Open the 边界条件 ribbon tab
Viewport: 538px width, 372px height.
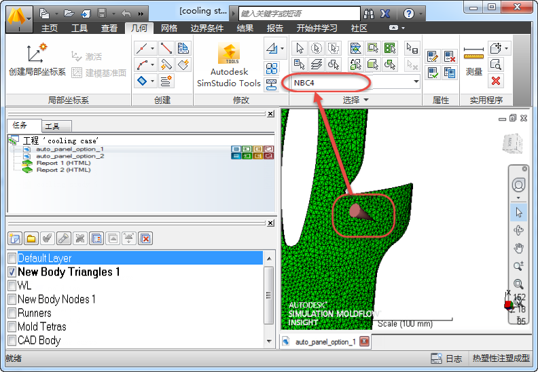click(207, 28)
